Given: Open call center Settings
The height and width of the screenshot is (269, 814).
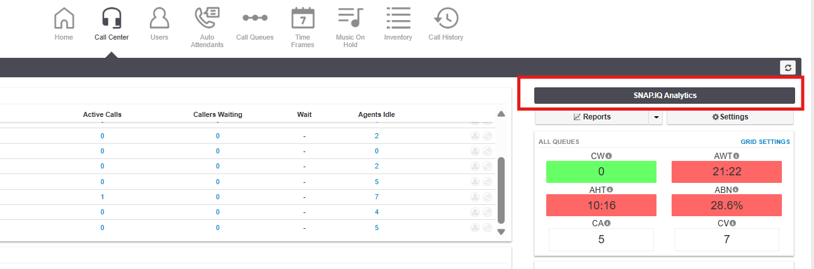Looking at the screenshot, I should pyautogui.click(x=730, y=117).
